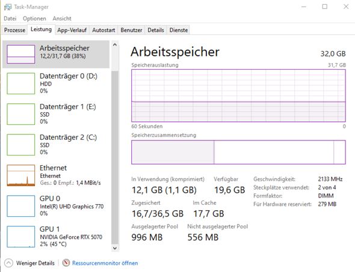Screen dimensions: 355x272
Task: Click sidebar scrollbar up arrow
Action: pyautogui.click(x=115, y=44)
